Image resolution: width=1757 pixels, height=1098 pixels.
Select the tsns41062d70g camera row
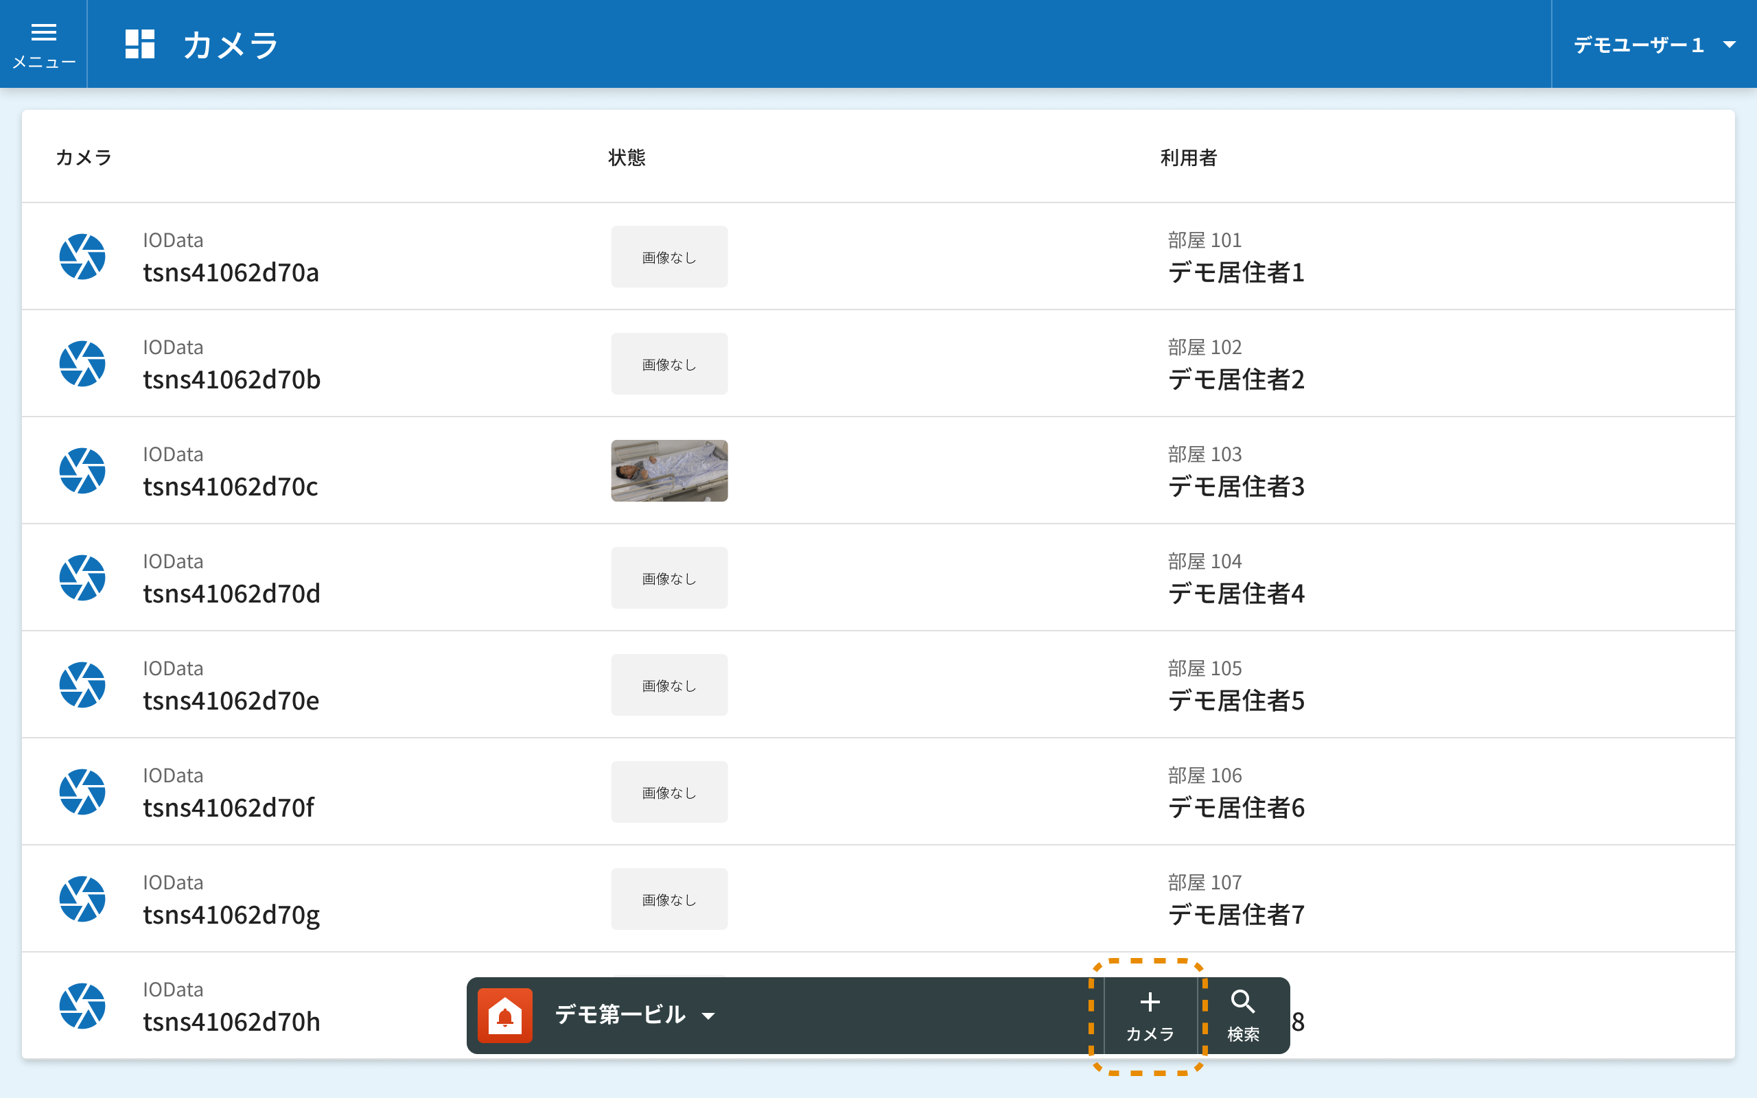point(231,914)
